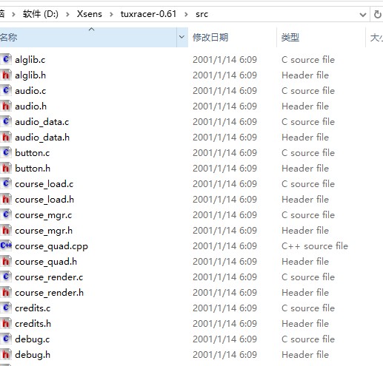Select the course_render.c file icon
Image resolution: width=383 pixels, height=366 pixels.
(6, 277)
